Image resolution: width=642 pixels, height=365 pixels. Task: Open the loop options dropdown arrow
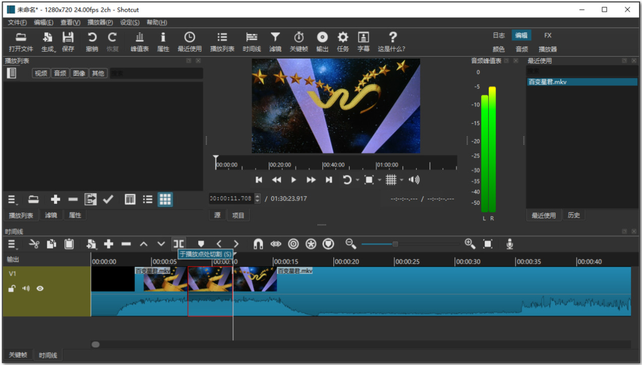[358, 180]
